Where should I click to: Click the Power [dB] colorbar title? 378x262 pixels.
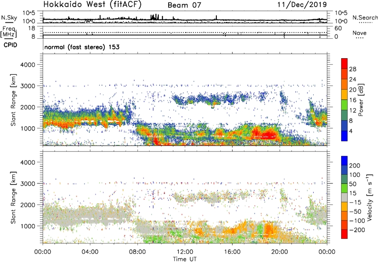pos(361,100)
